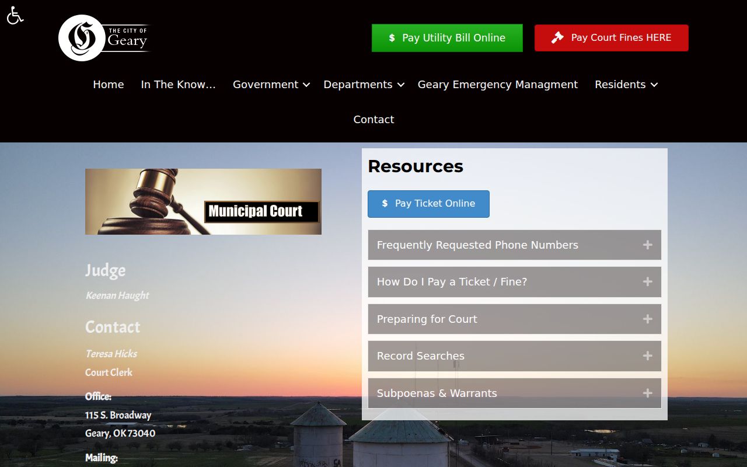
Task: Open the Government menu item
Action: coord(266,85)
